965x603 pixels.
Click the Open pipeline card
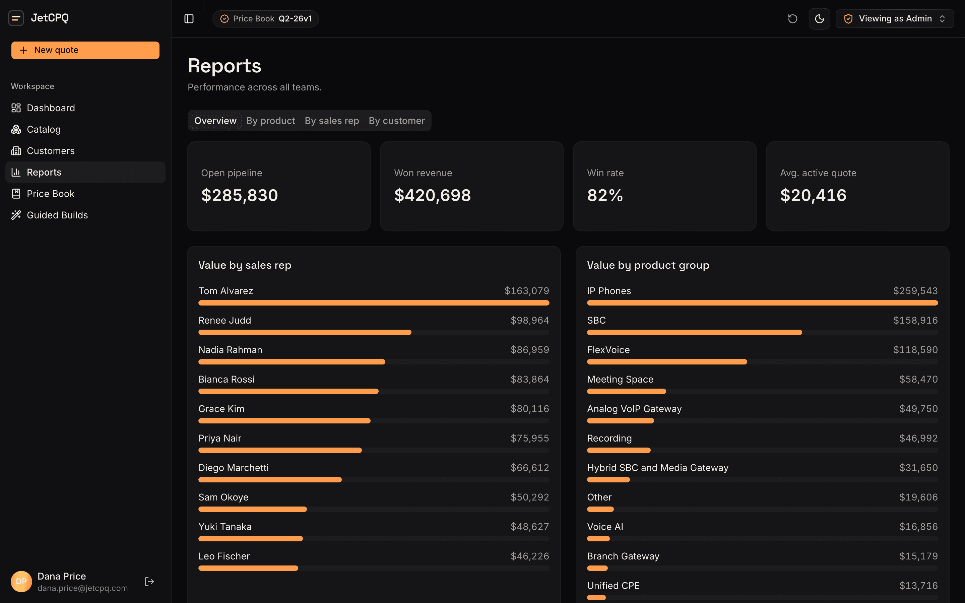click(279, 186)
